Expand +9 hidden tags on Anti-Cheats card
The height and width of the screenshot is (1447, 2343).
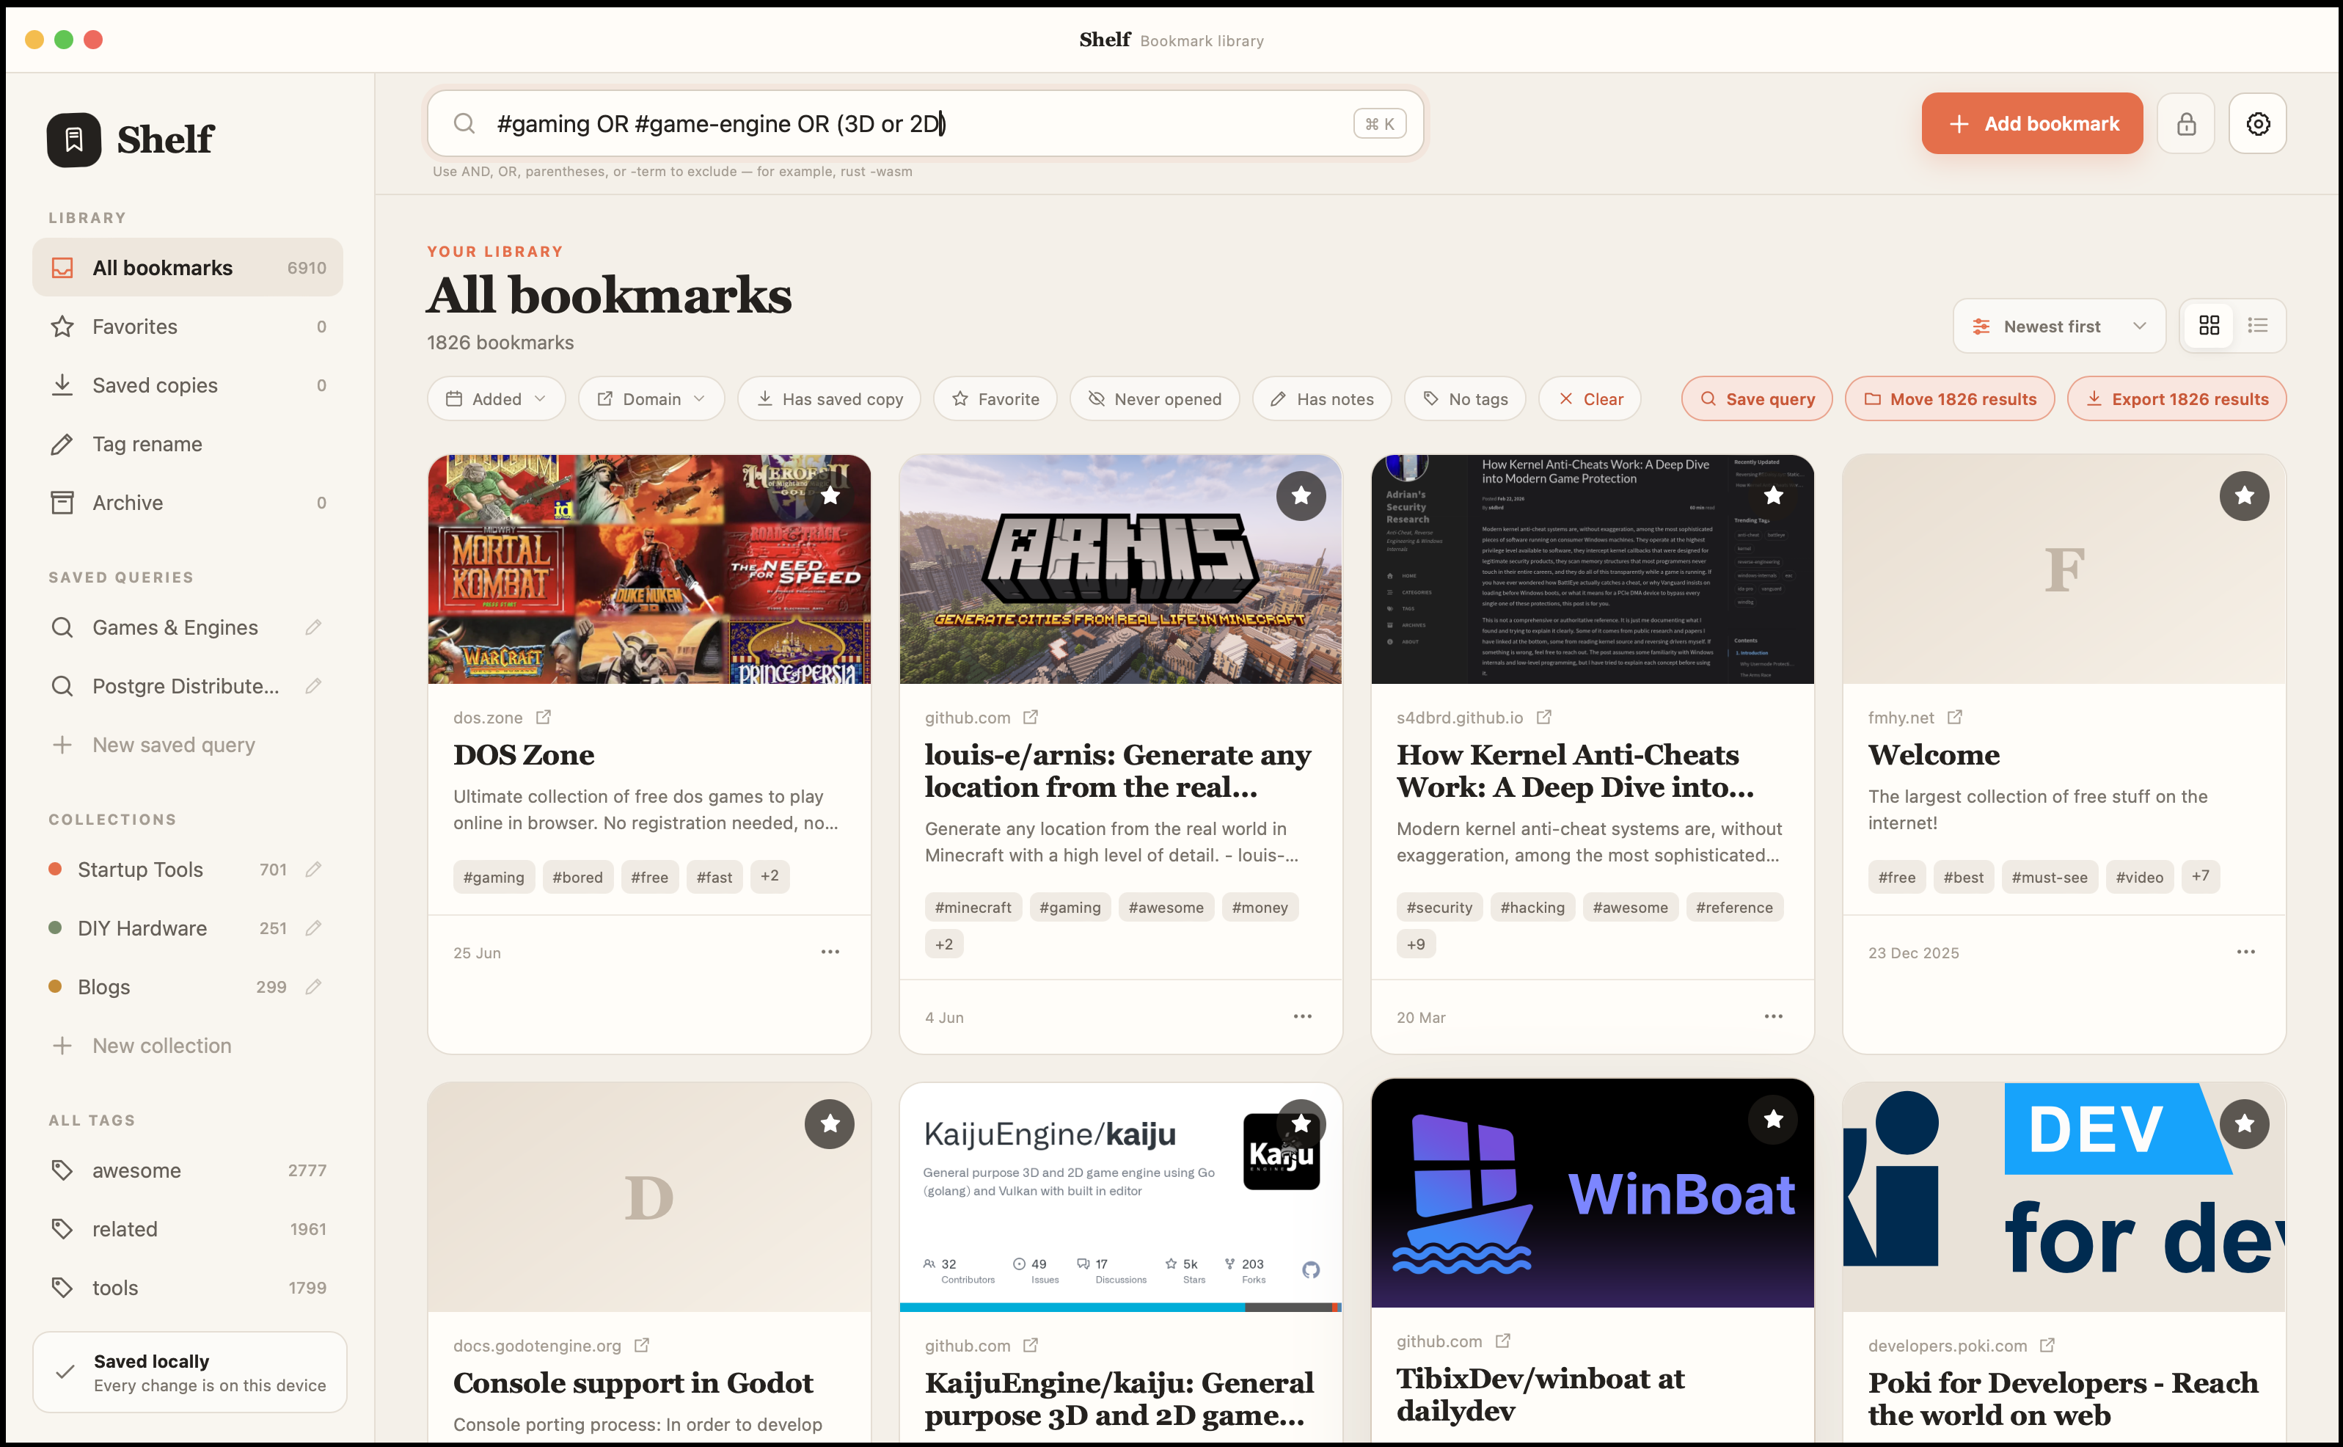point(1415,944)
